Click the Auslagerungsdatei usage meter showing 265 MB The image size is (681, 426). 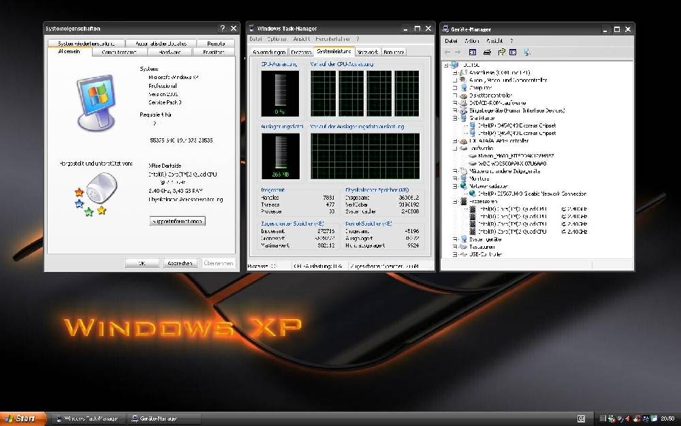(x=280, y=156)
